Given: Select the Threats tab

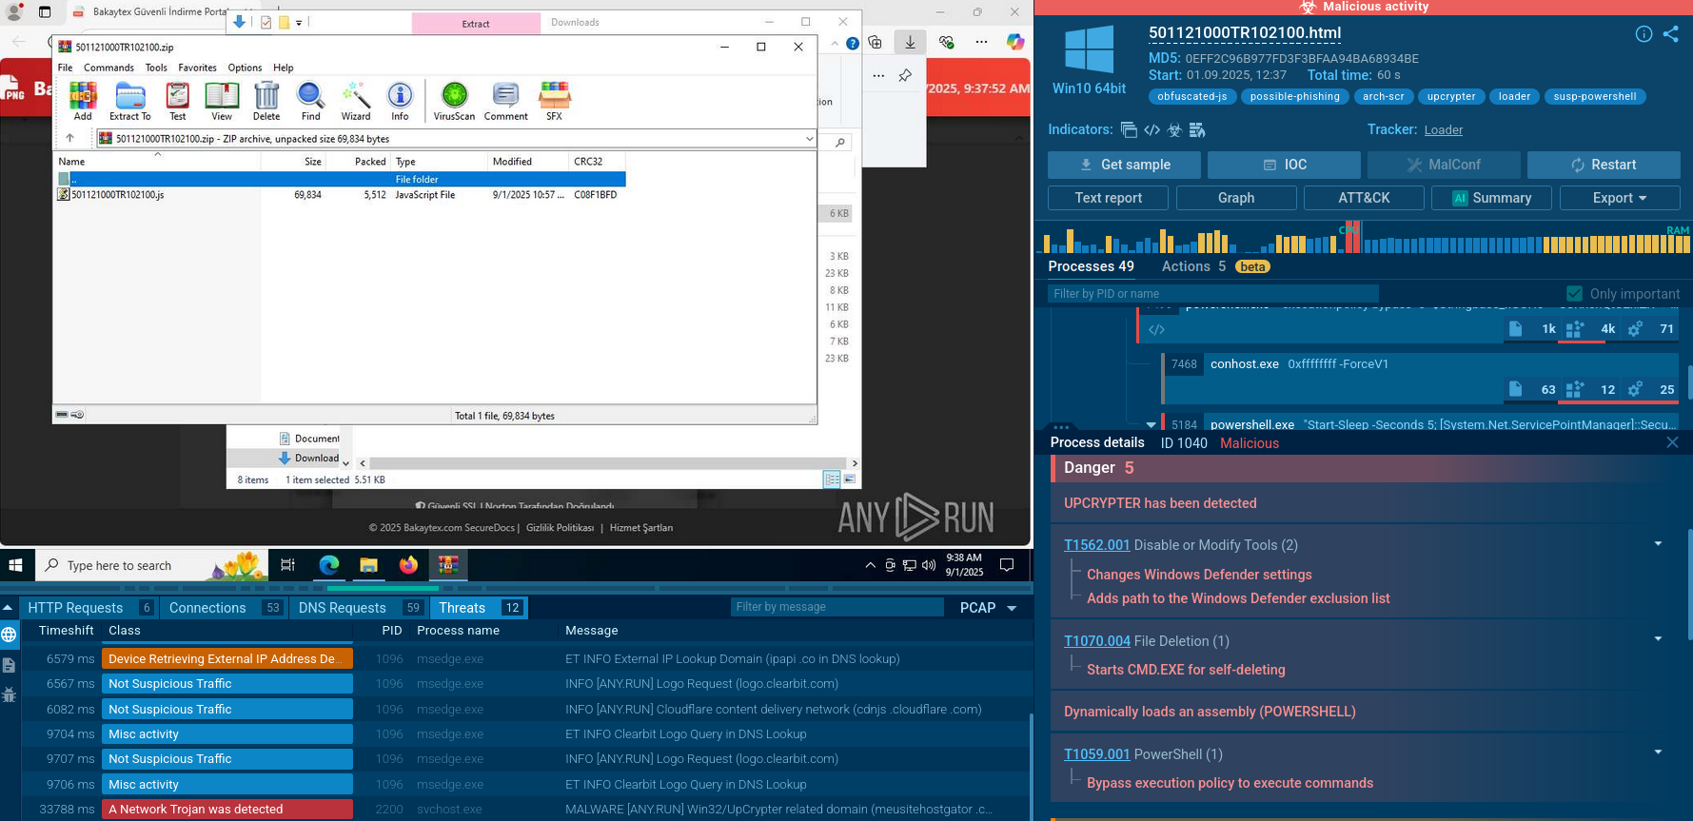Looking at the screenshot, I should point(479,608).
